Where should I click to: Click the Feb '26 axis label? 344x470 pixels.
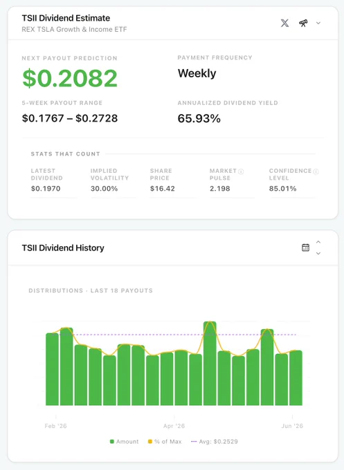(55, 426)
